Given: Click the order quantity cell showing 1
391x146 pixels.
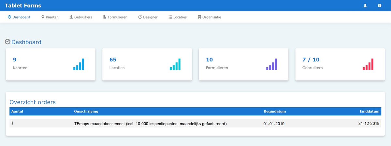Looking at the screenshot, I should [x=12, y=123].
